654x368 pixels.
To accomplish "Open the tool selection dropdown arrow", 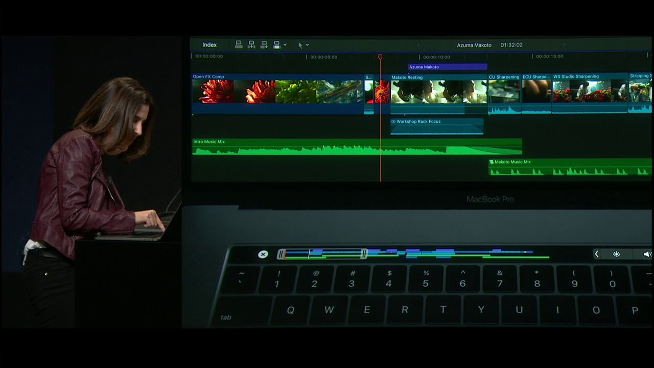I will pos(307,45).
